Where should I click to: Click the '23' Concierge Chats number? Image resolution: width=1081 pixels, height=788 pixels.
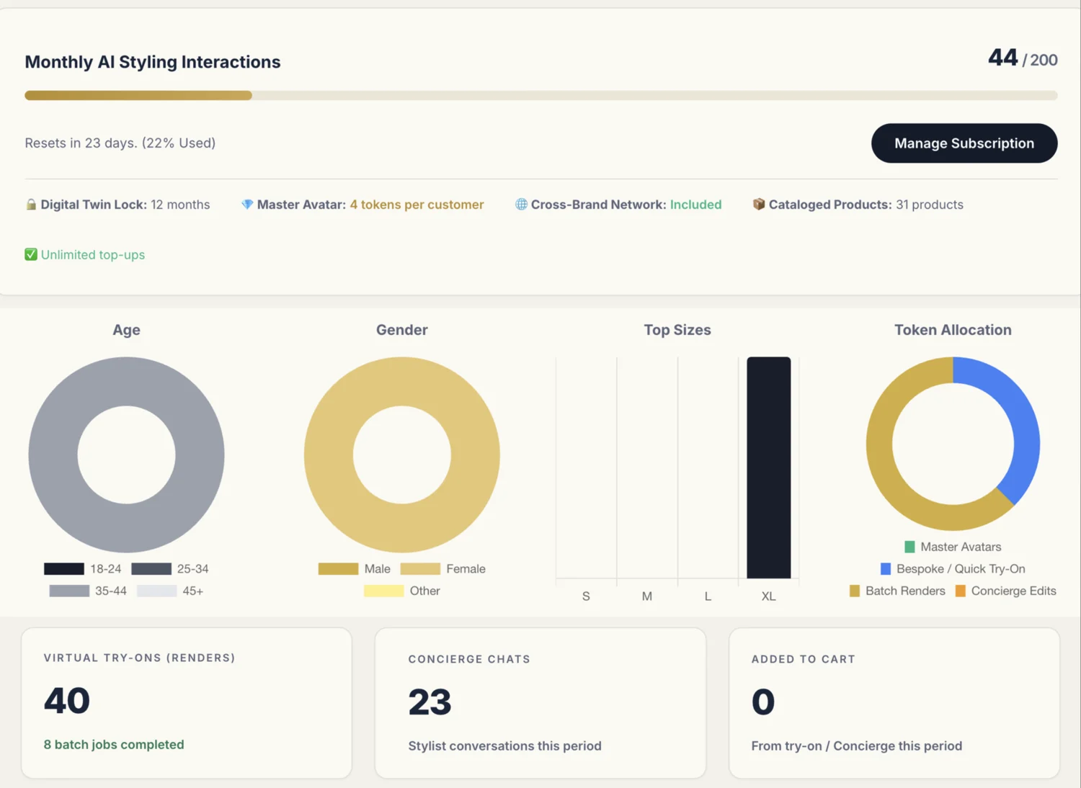430,702
